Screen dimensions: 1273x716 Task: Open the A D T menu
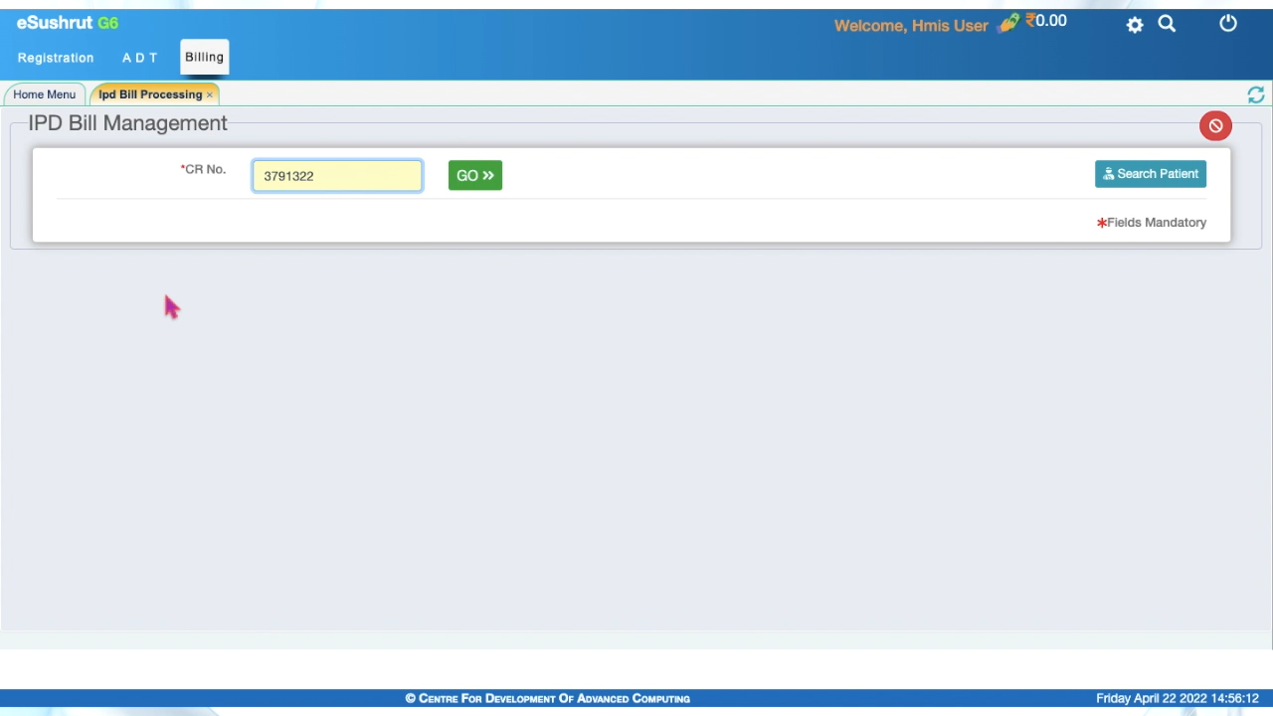[x=139, y=58]
